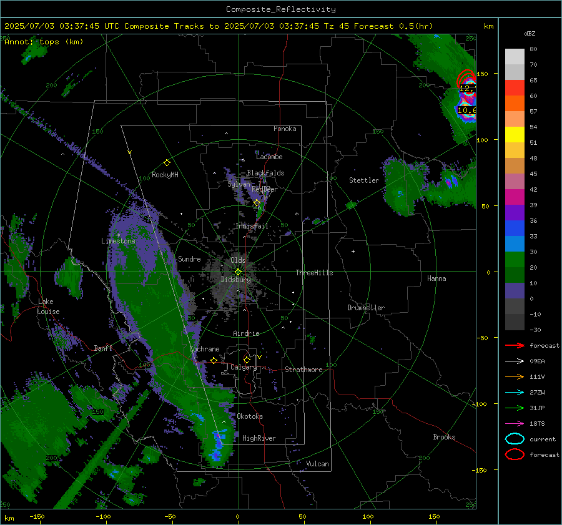Click the white 09EA arrow in legend
Viewport: 562px width, 525px height.
(515, 361)
